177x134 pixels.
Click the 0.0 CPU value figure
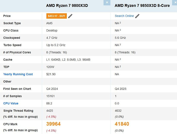[117, 103]
